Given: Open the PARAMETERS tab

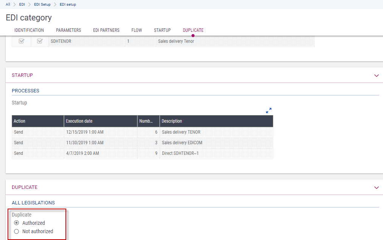Looking at the screenshot, I should tap(69, 30).
